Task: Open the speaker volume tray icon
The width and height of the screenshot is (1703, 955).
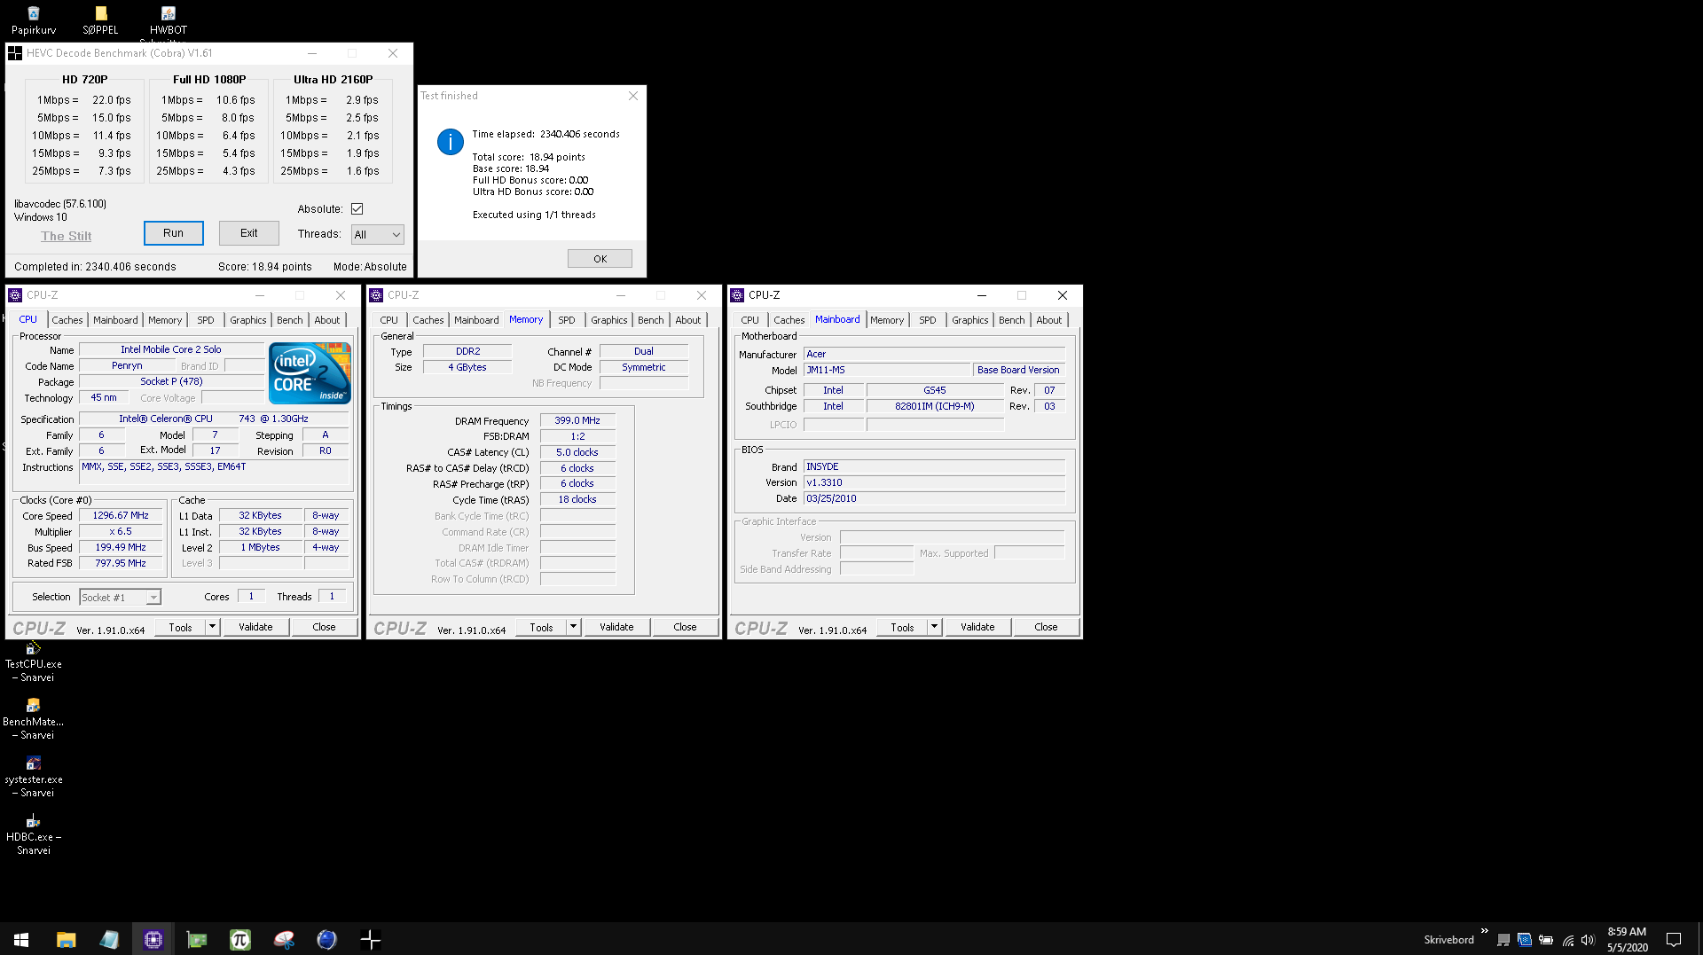Action: pyautogui.click(x=1588, y=940)
